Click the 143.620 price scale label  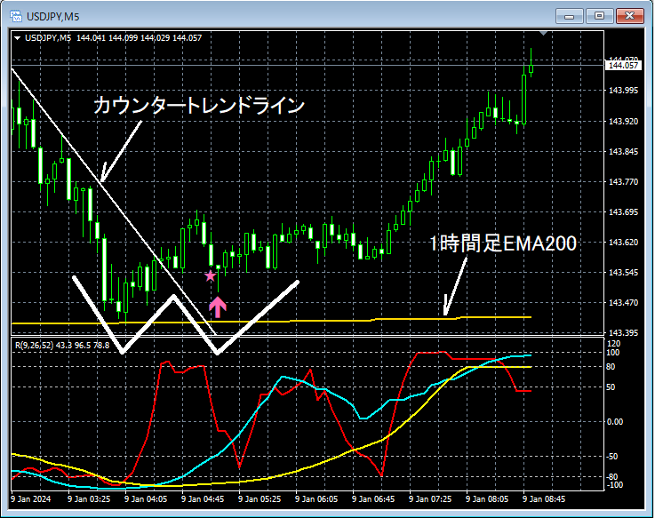point(623,243)
